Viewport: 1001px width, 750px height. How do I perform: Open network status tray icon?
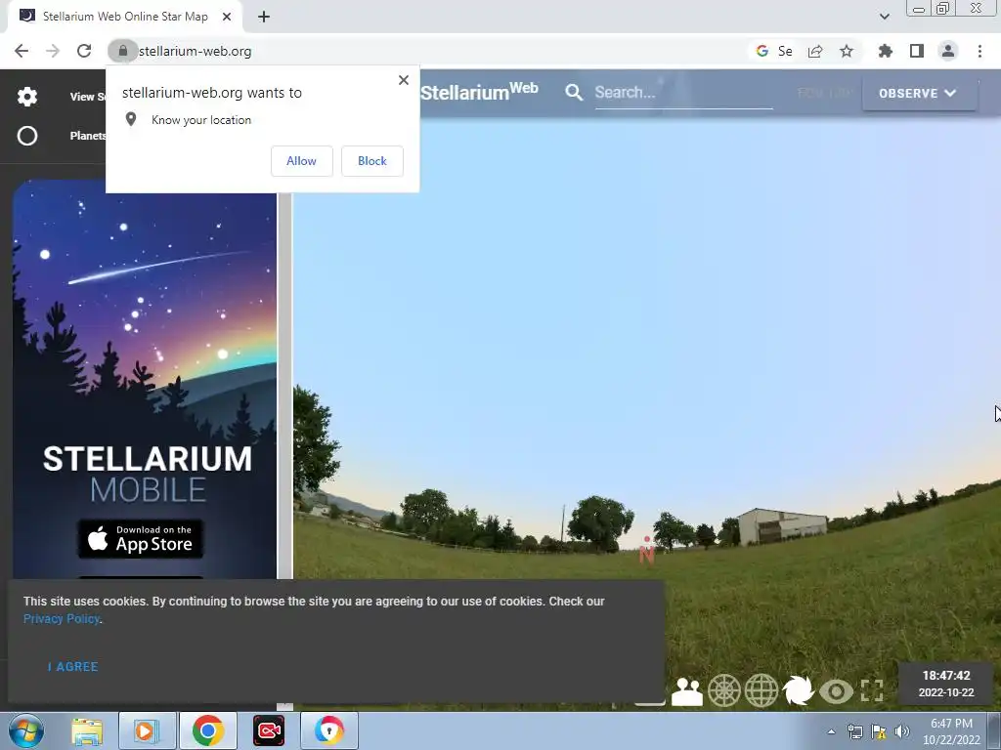(x=854, y=731)
